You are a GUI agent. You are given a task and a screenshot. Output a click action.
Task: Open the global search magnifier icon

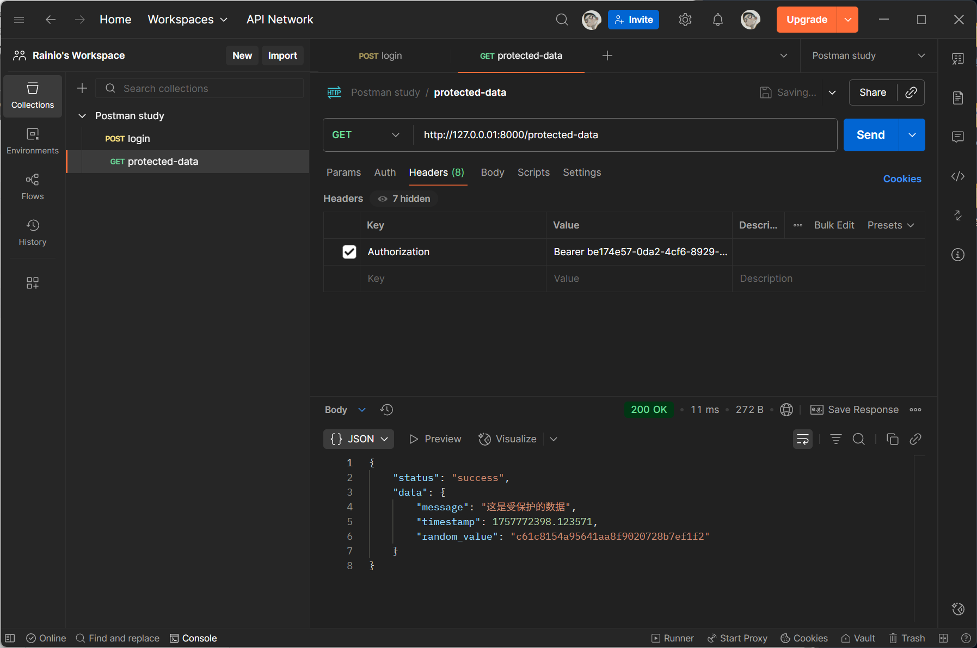562,20
